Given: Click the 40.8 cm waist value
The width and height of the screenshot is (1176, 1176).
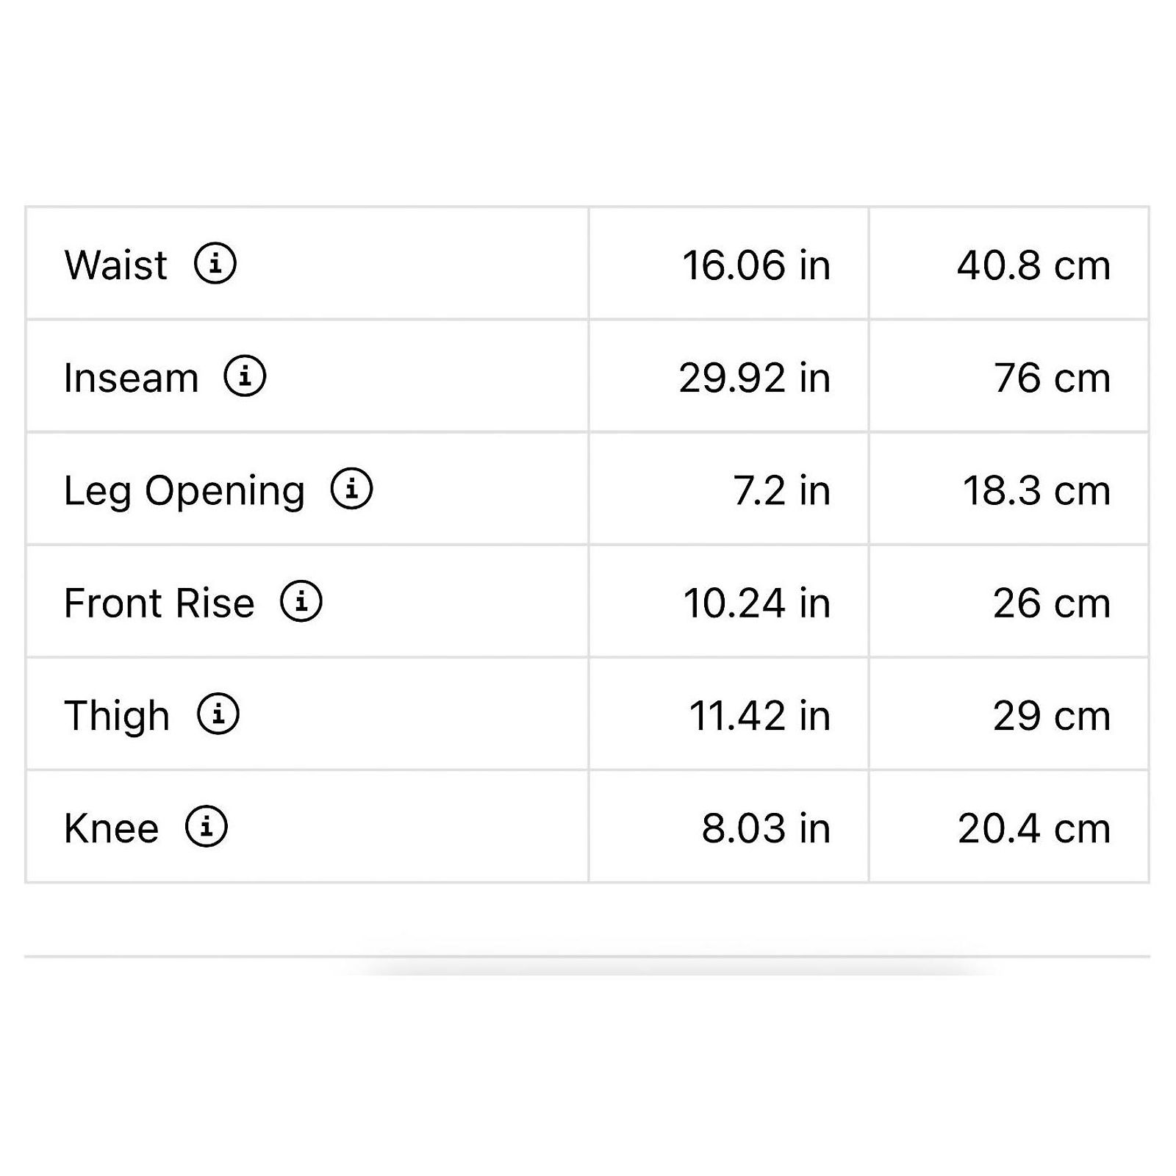Looking at the screenshot, I should coord(1033,265).
